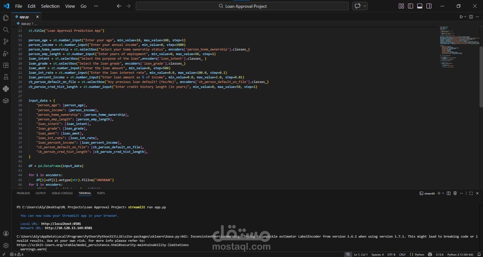Screen dimensions: 483x257
Task: Open the Python sidebar view
Action: (6, 89)
